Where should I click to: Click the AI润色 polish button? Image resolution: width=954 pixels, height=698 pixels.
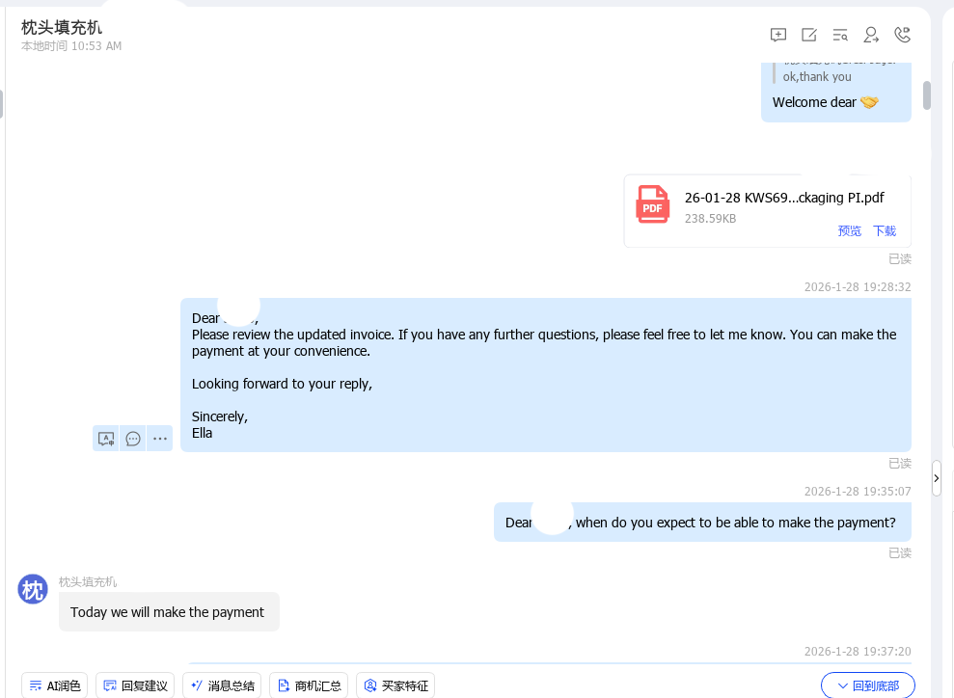point(55,685)
